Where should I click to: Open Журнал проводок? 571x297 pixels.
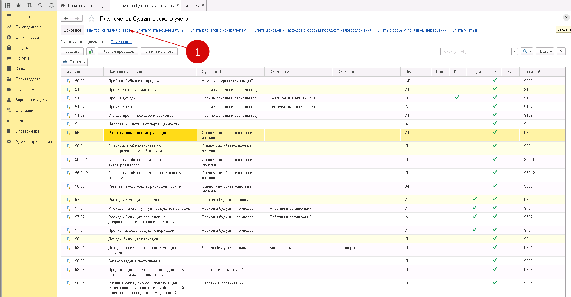click(x=118, y=51)
